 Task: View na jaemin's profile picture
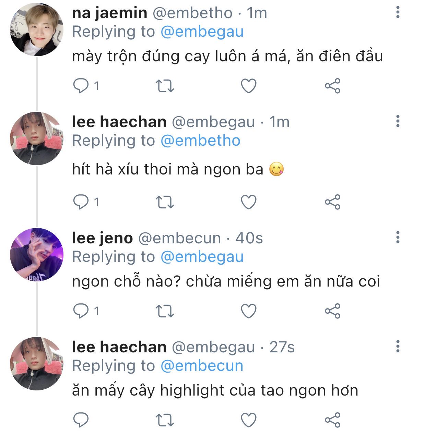click(x=37, y=30)
